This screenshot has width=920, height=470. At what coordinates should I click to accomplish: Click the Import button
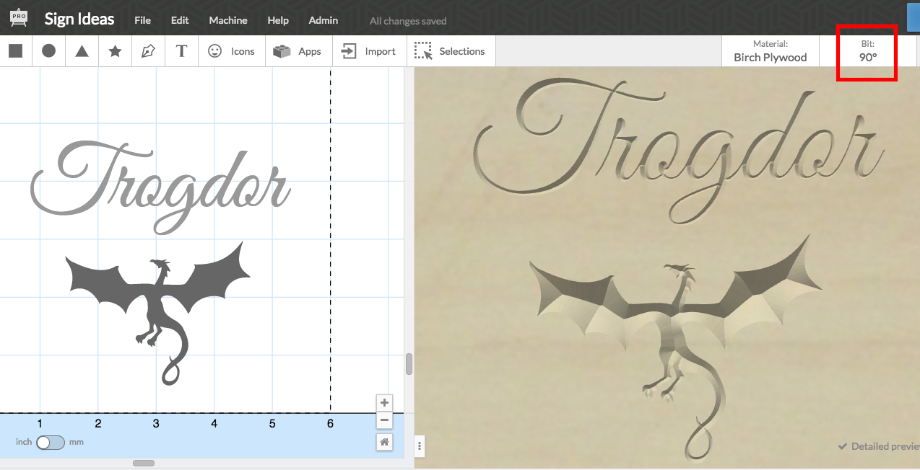click(369, 51)
